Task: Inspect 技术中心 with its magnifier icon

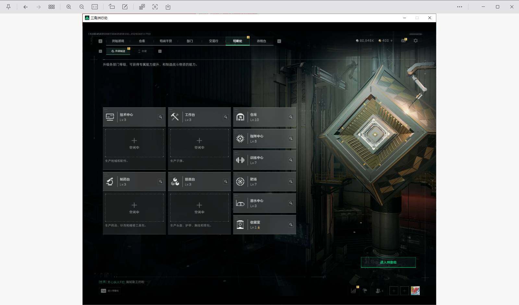Action: 160,117
